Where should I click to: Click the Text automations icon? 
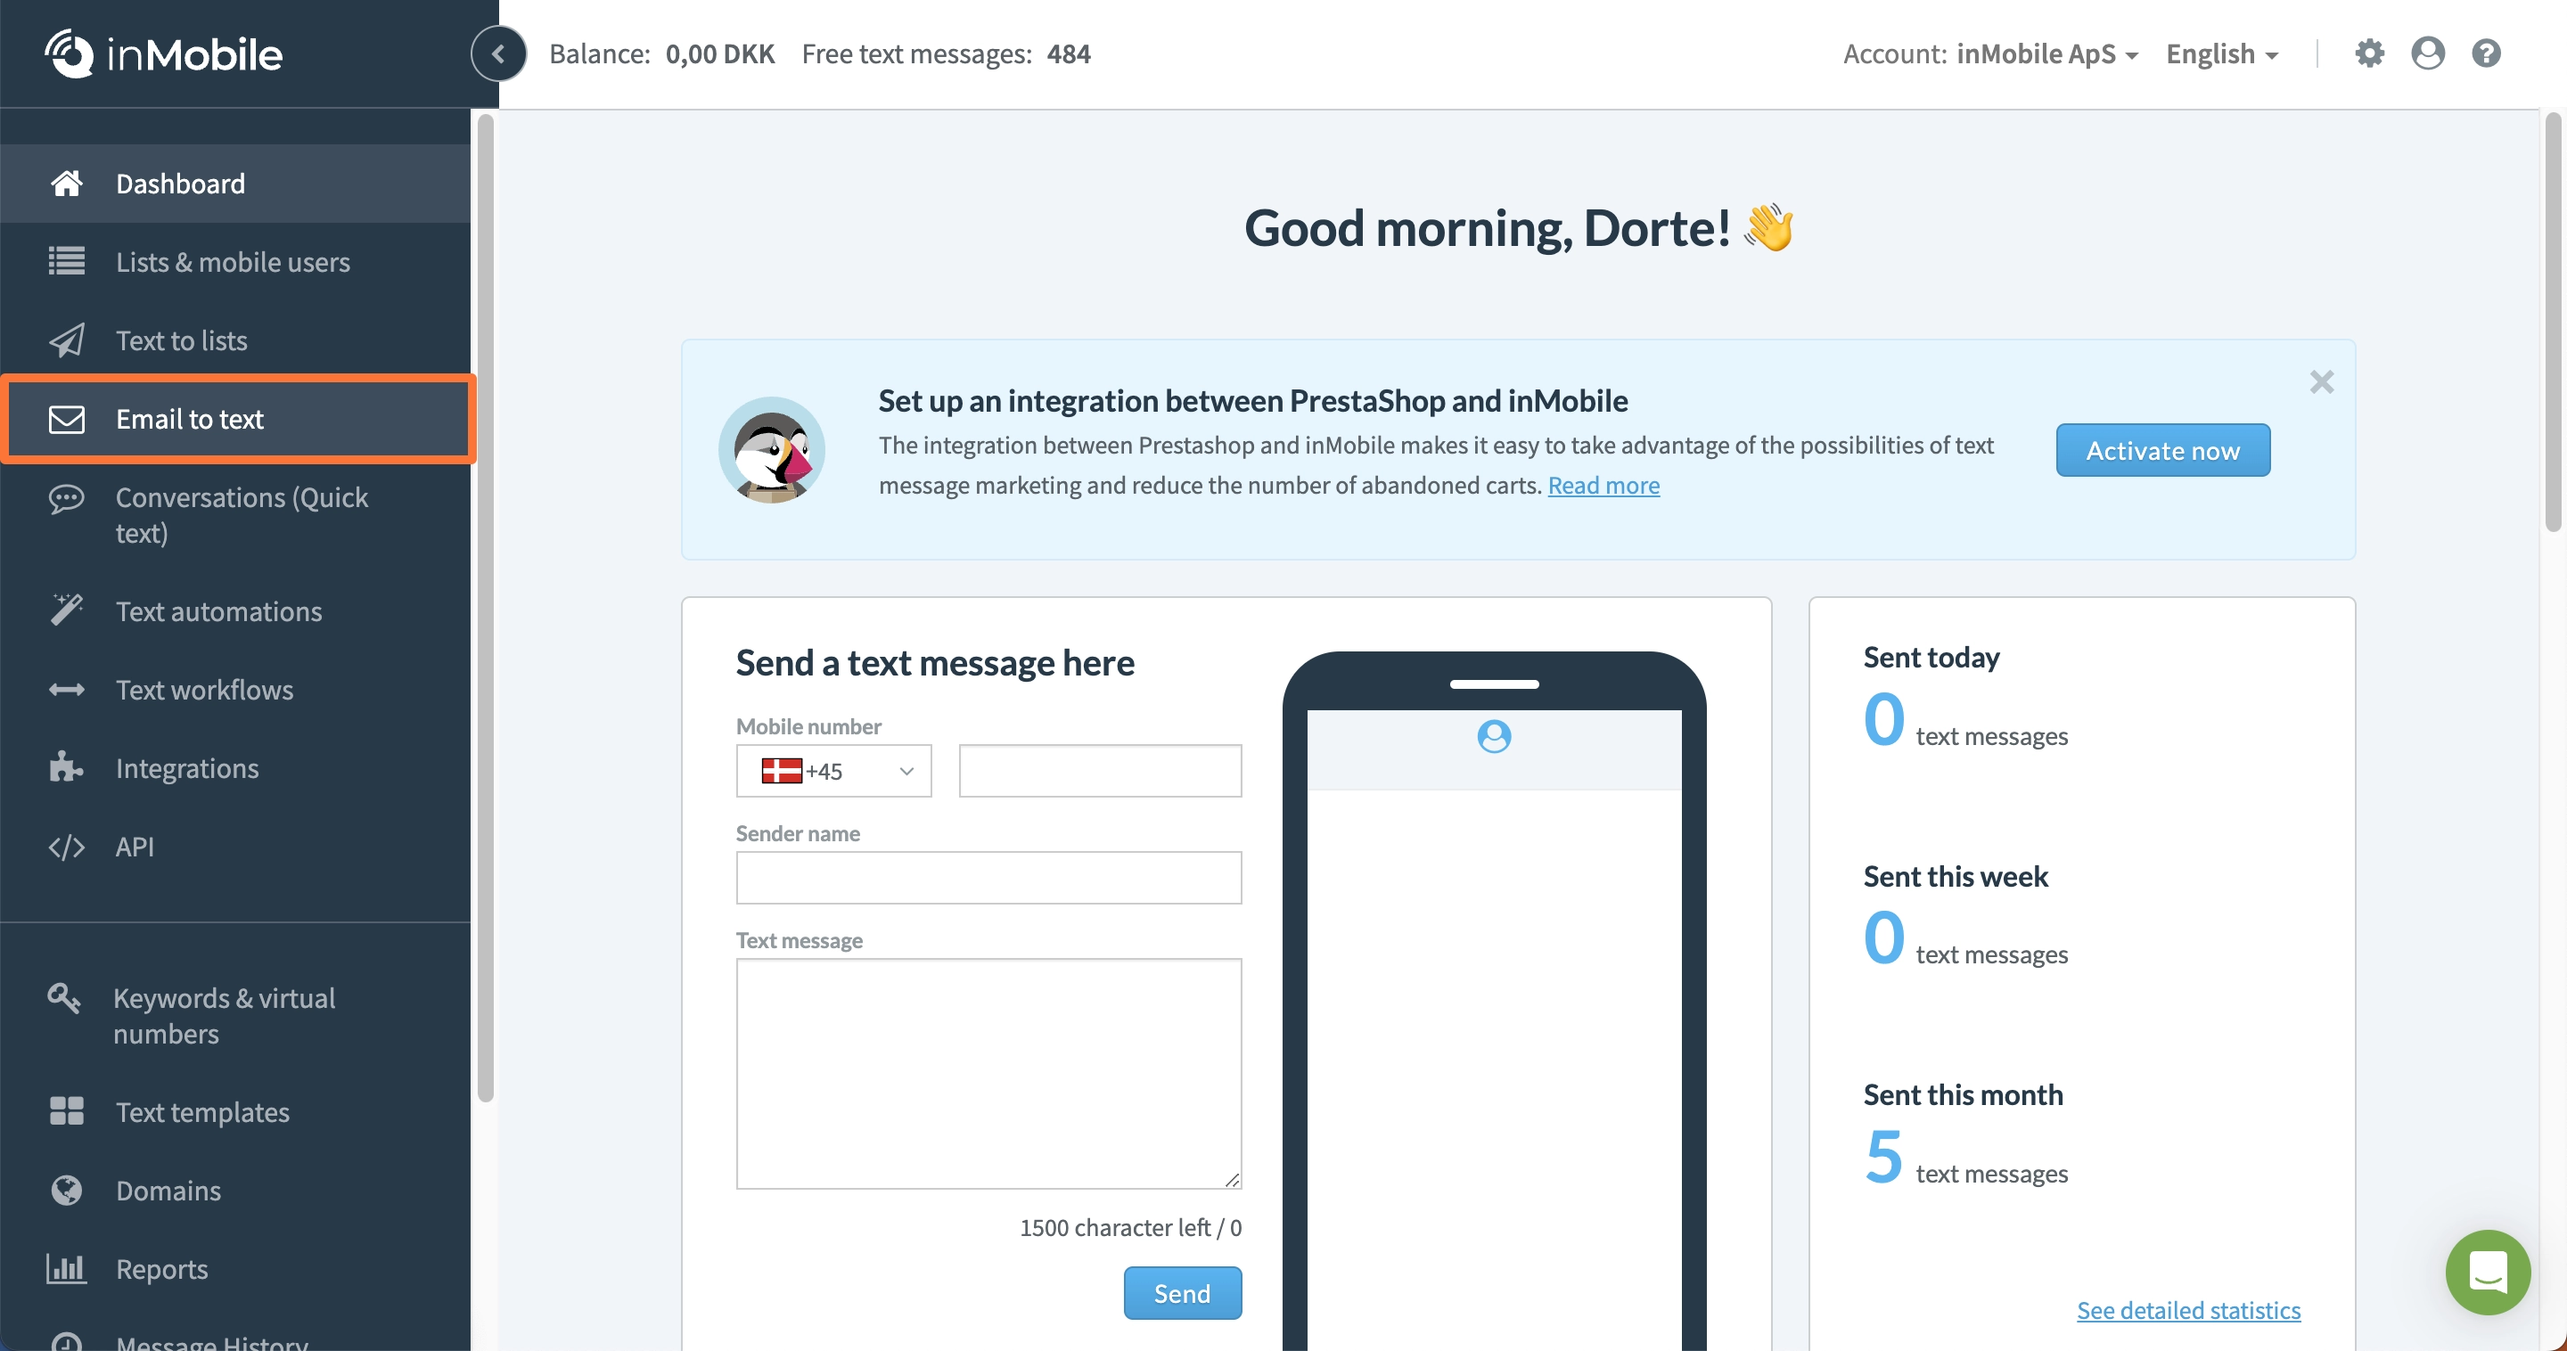(66, 608)
